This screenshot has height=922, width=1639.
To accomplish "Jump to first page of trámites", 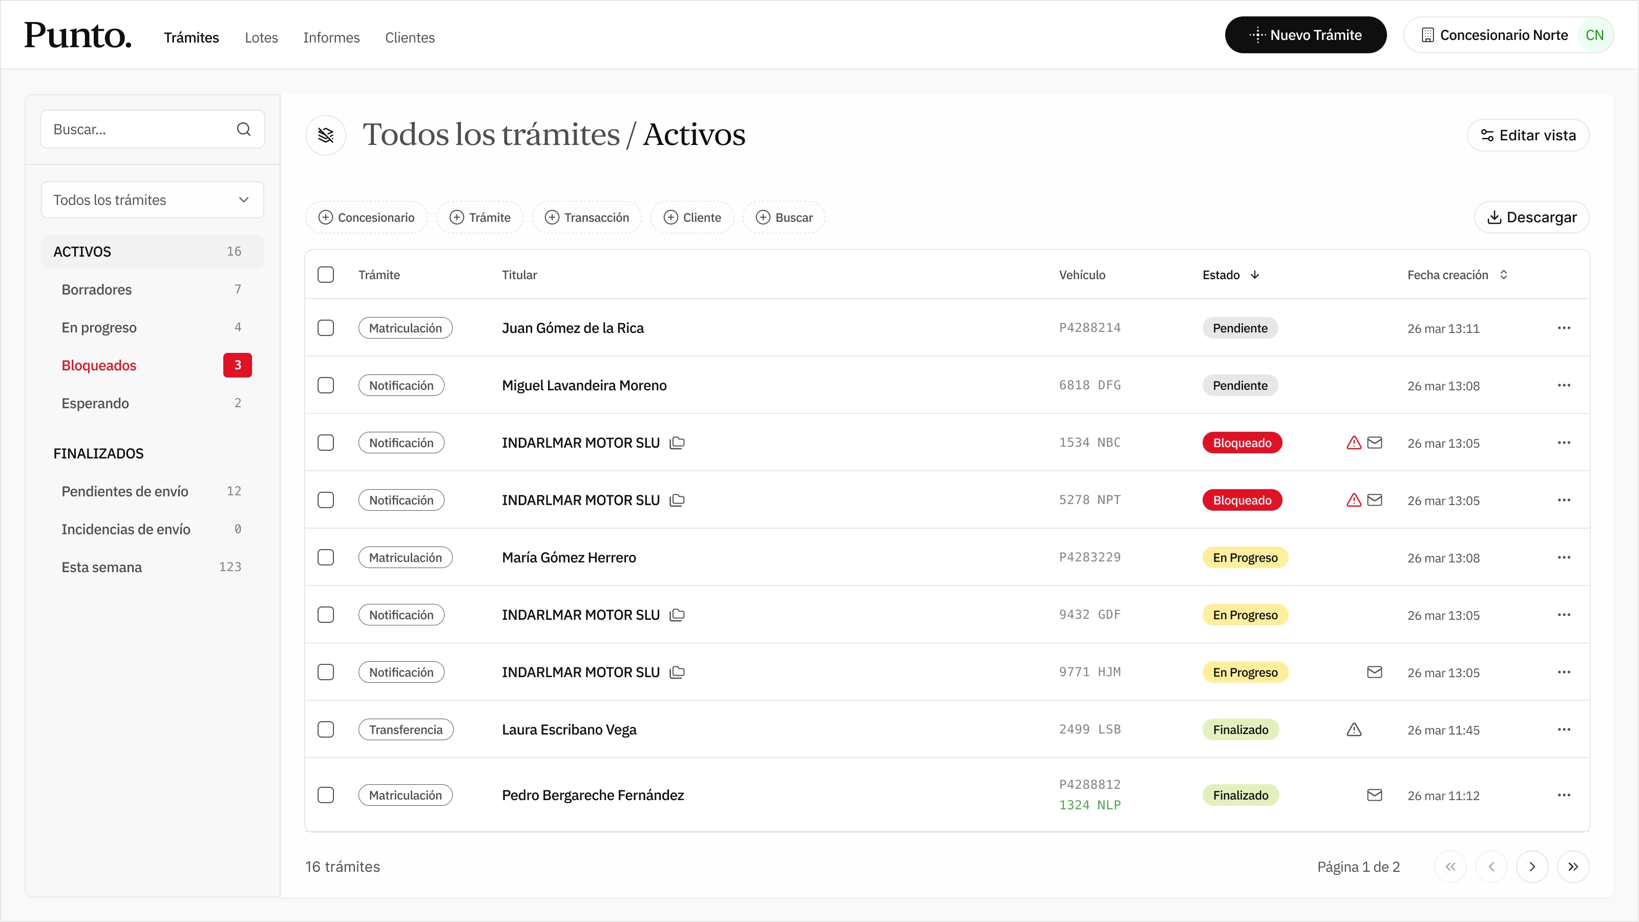I will pos(1450,867).
